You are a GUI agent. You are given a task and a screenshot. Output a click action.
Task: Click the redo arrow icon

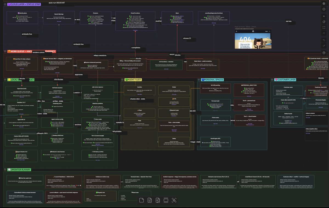coord(324,45)
